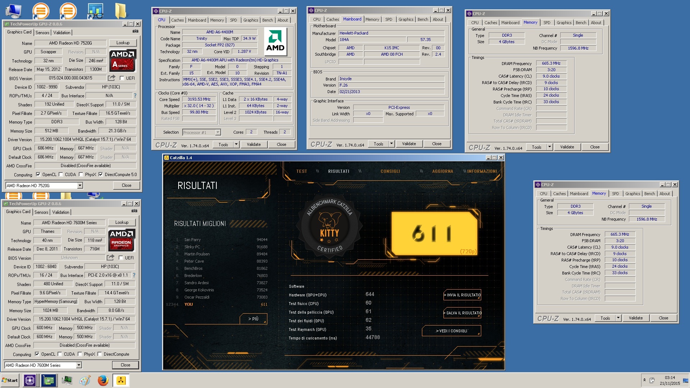This screenshot has width=690, height=388.
Task: Click BIOS save icon for Radeon HD 7520G
Action: [x=112, y=78]
